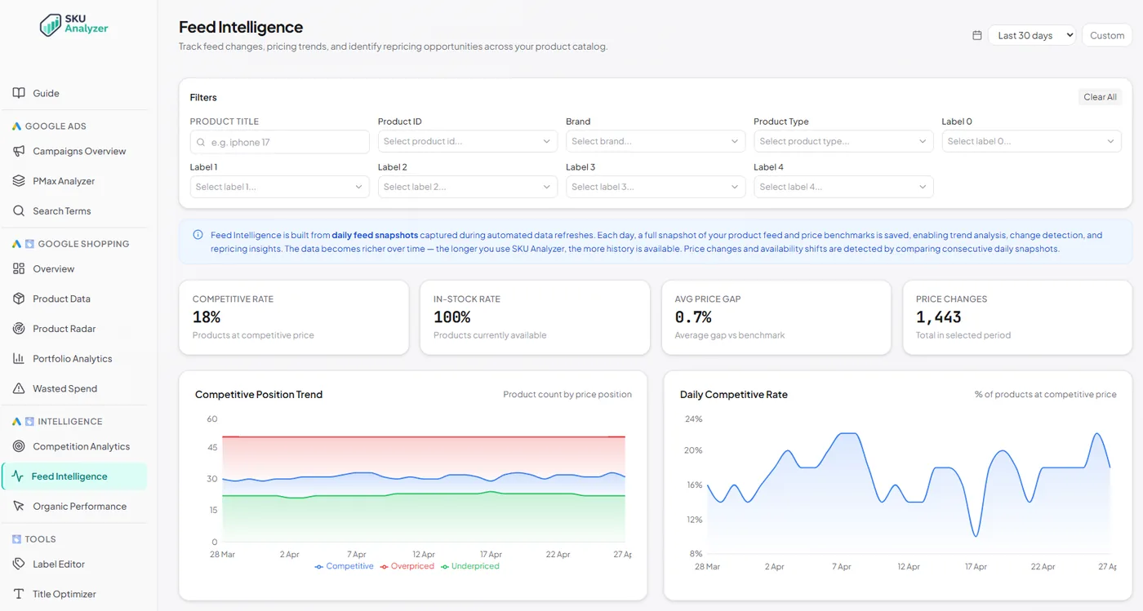
Task: Open the Title Optimizer tool
Action: pyautogui.click(x=75, y=594)
